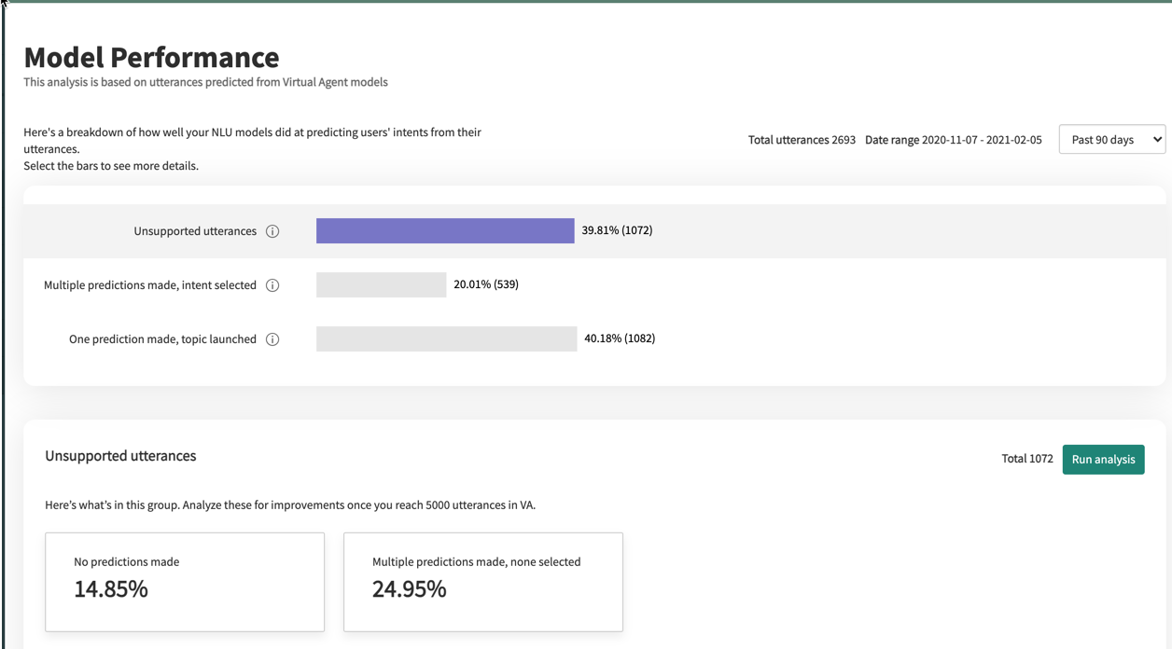Click the 39.81% (1072) label
Viewport: 1172px width, 649px height.
tap(617, 230)
